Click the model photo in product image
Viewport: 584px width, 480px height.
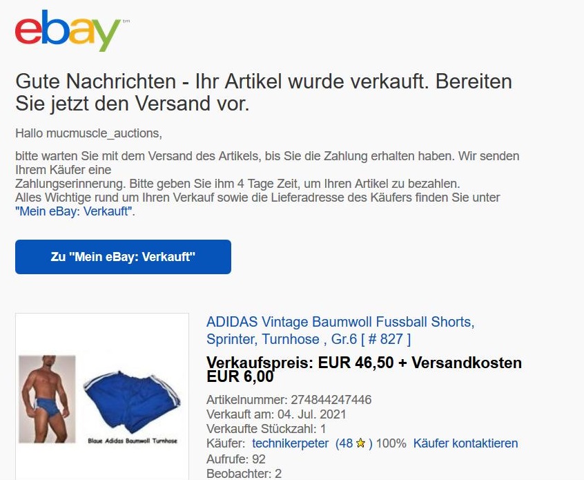tap(47, 399)
